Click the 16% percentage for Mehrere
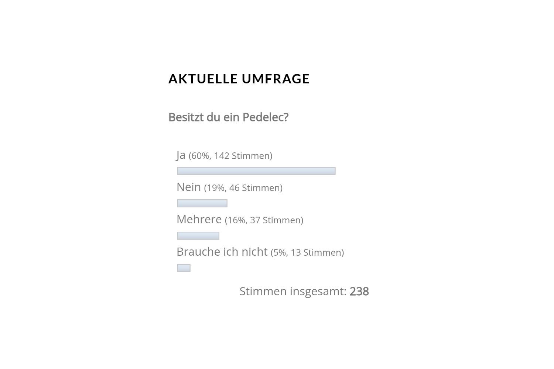Screen dimensions: 554x369 (236, 221)
